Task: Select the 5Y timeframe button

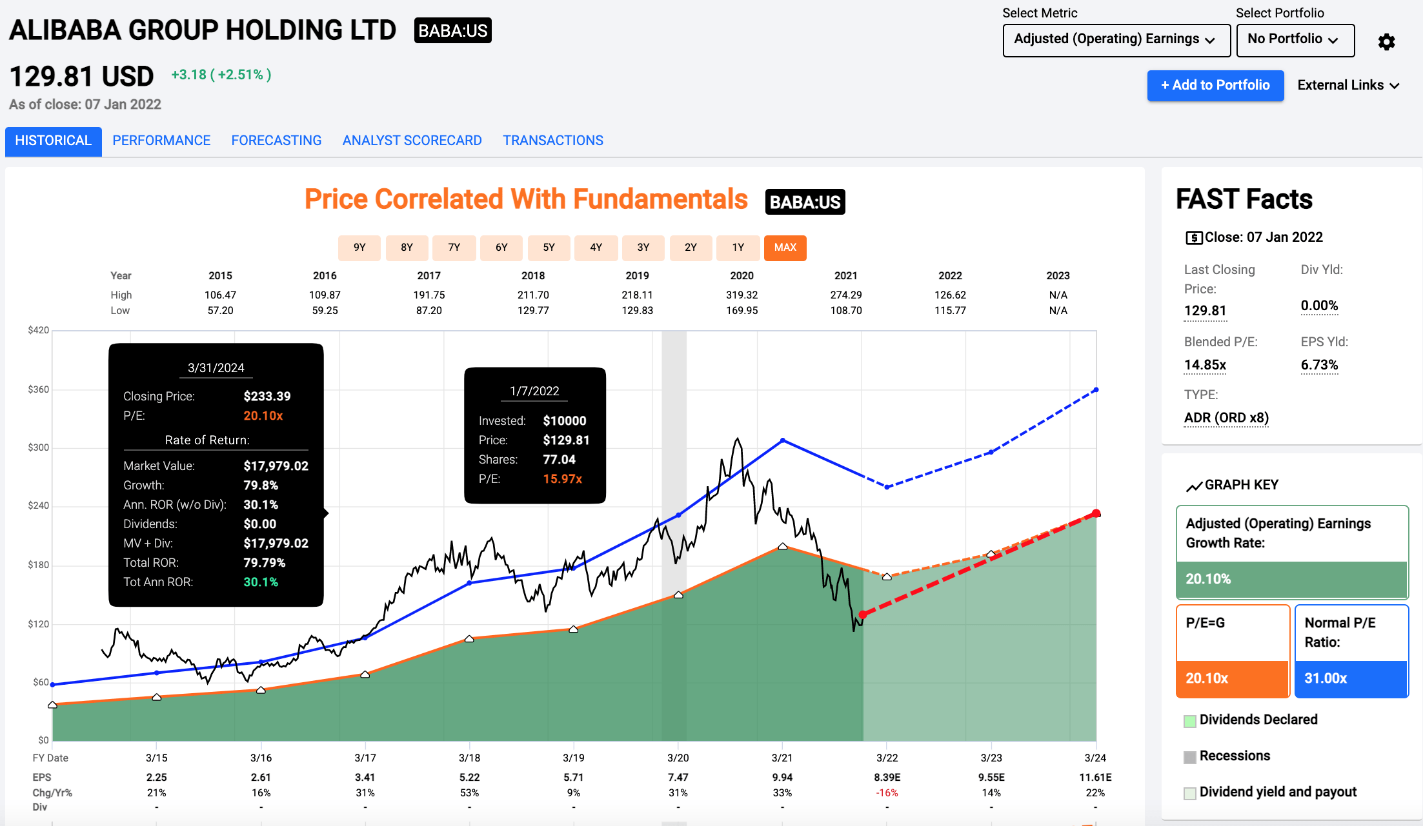Action: 549,248
